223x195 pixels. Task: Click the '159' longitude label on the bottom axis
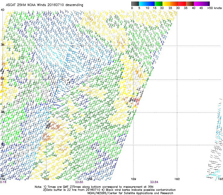point(133,179)
